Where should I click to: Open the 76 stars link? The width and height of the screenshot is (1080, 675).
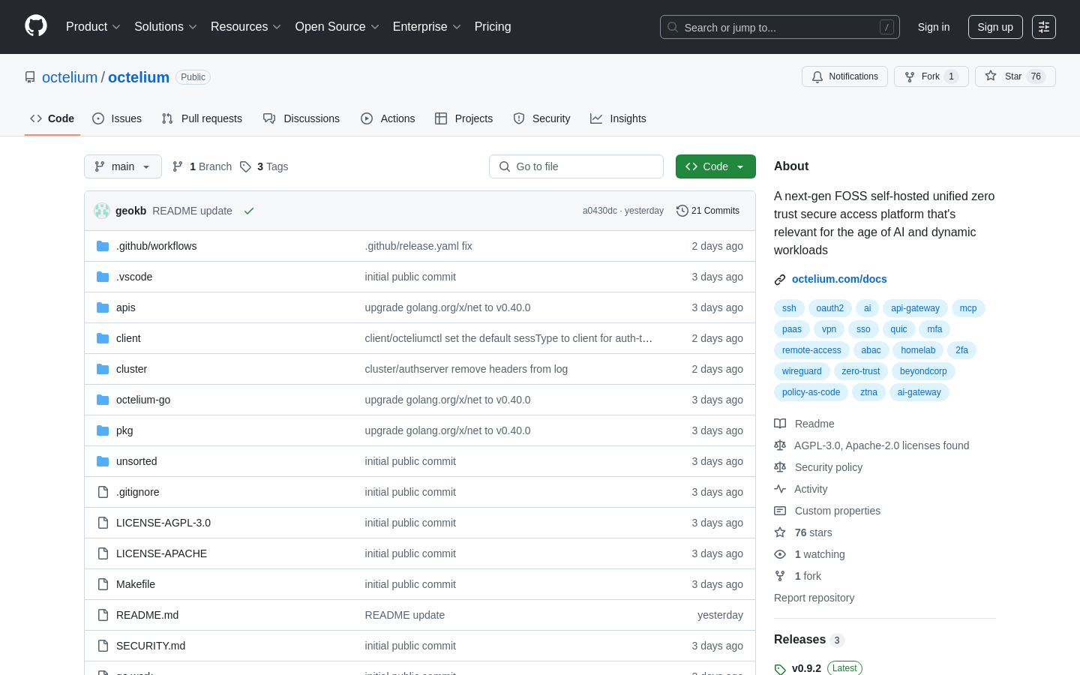(814, 532)
